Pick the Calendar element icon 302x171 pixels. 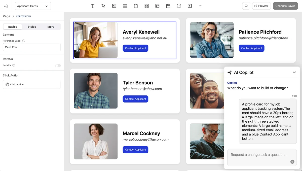point(168,6)
